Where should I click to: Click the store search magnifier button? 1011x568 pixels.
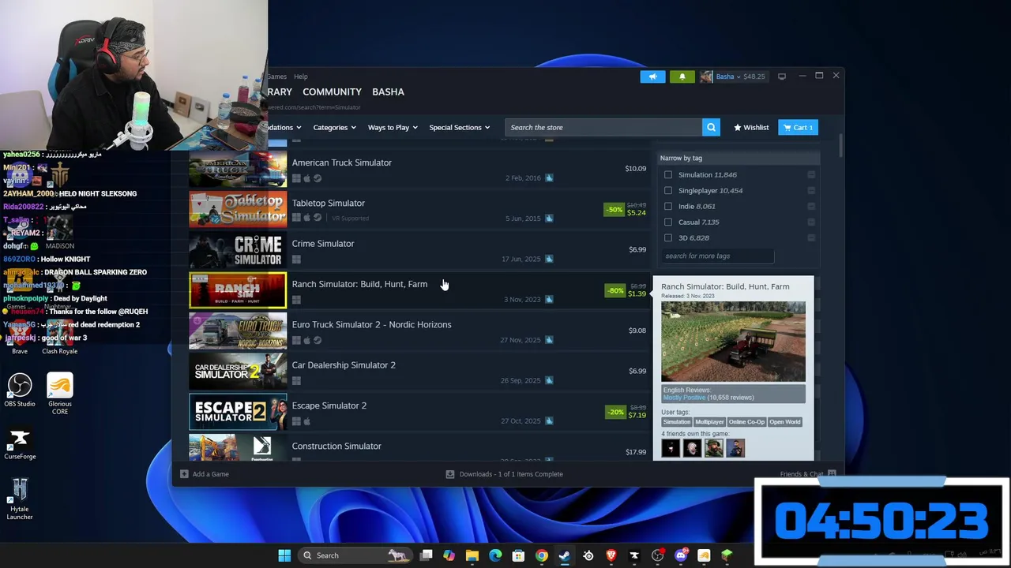tap(711, 127)
